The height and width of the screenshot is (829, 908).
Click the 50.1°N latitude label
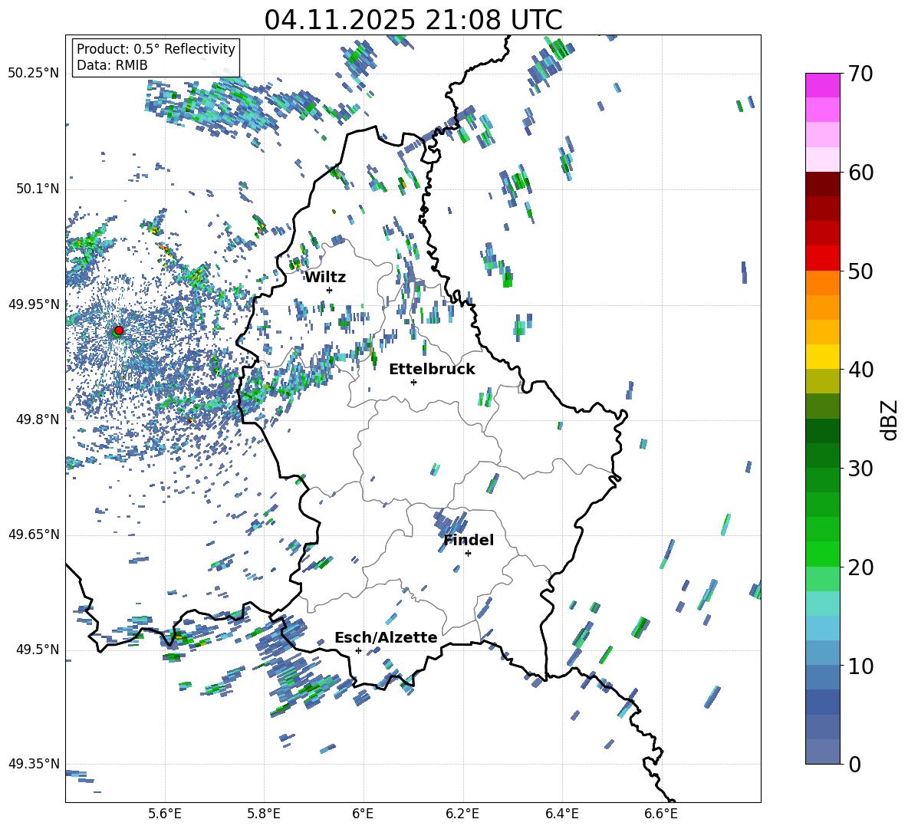click(37, 189)
